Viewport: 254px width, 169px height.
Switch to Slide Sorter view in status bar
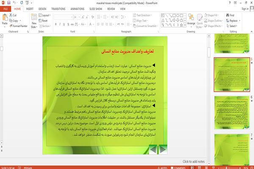(x=199, y=168)
